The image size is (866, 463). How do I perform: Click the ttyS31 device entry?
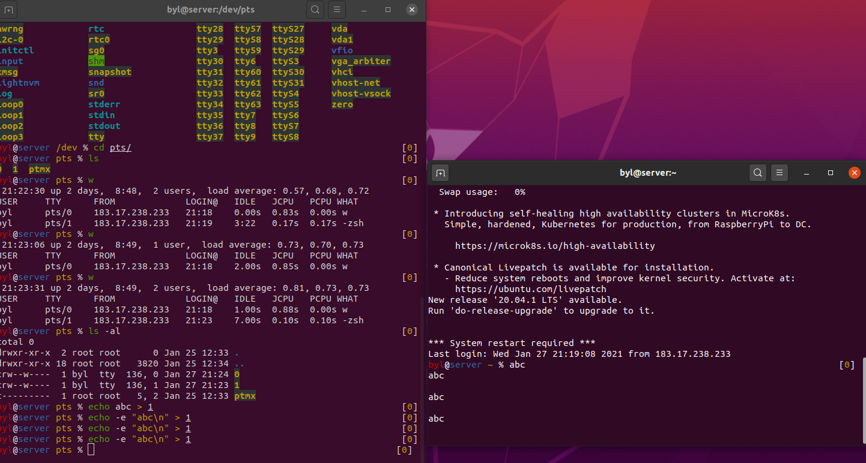(x=288, y=83)
